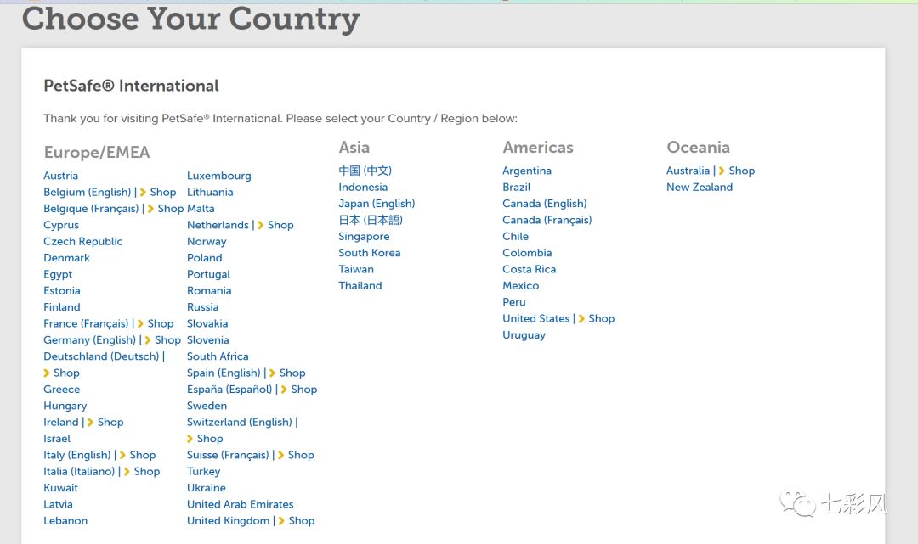Choose Hungary
This screenshot has height=544, width=918.
click(65, 407)
